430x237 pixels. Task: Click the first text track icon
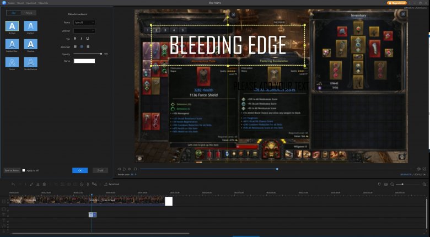4,215
